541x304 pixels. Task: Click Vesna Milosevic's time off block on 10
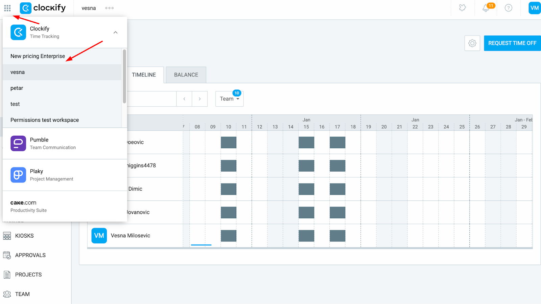coord(229,236)
